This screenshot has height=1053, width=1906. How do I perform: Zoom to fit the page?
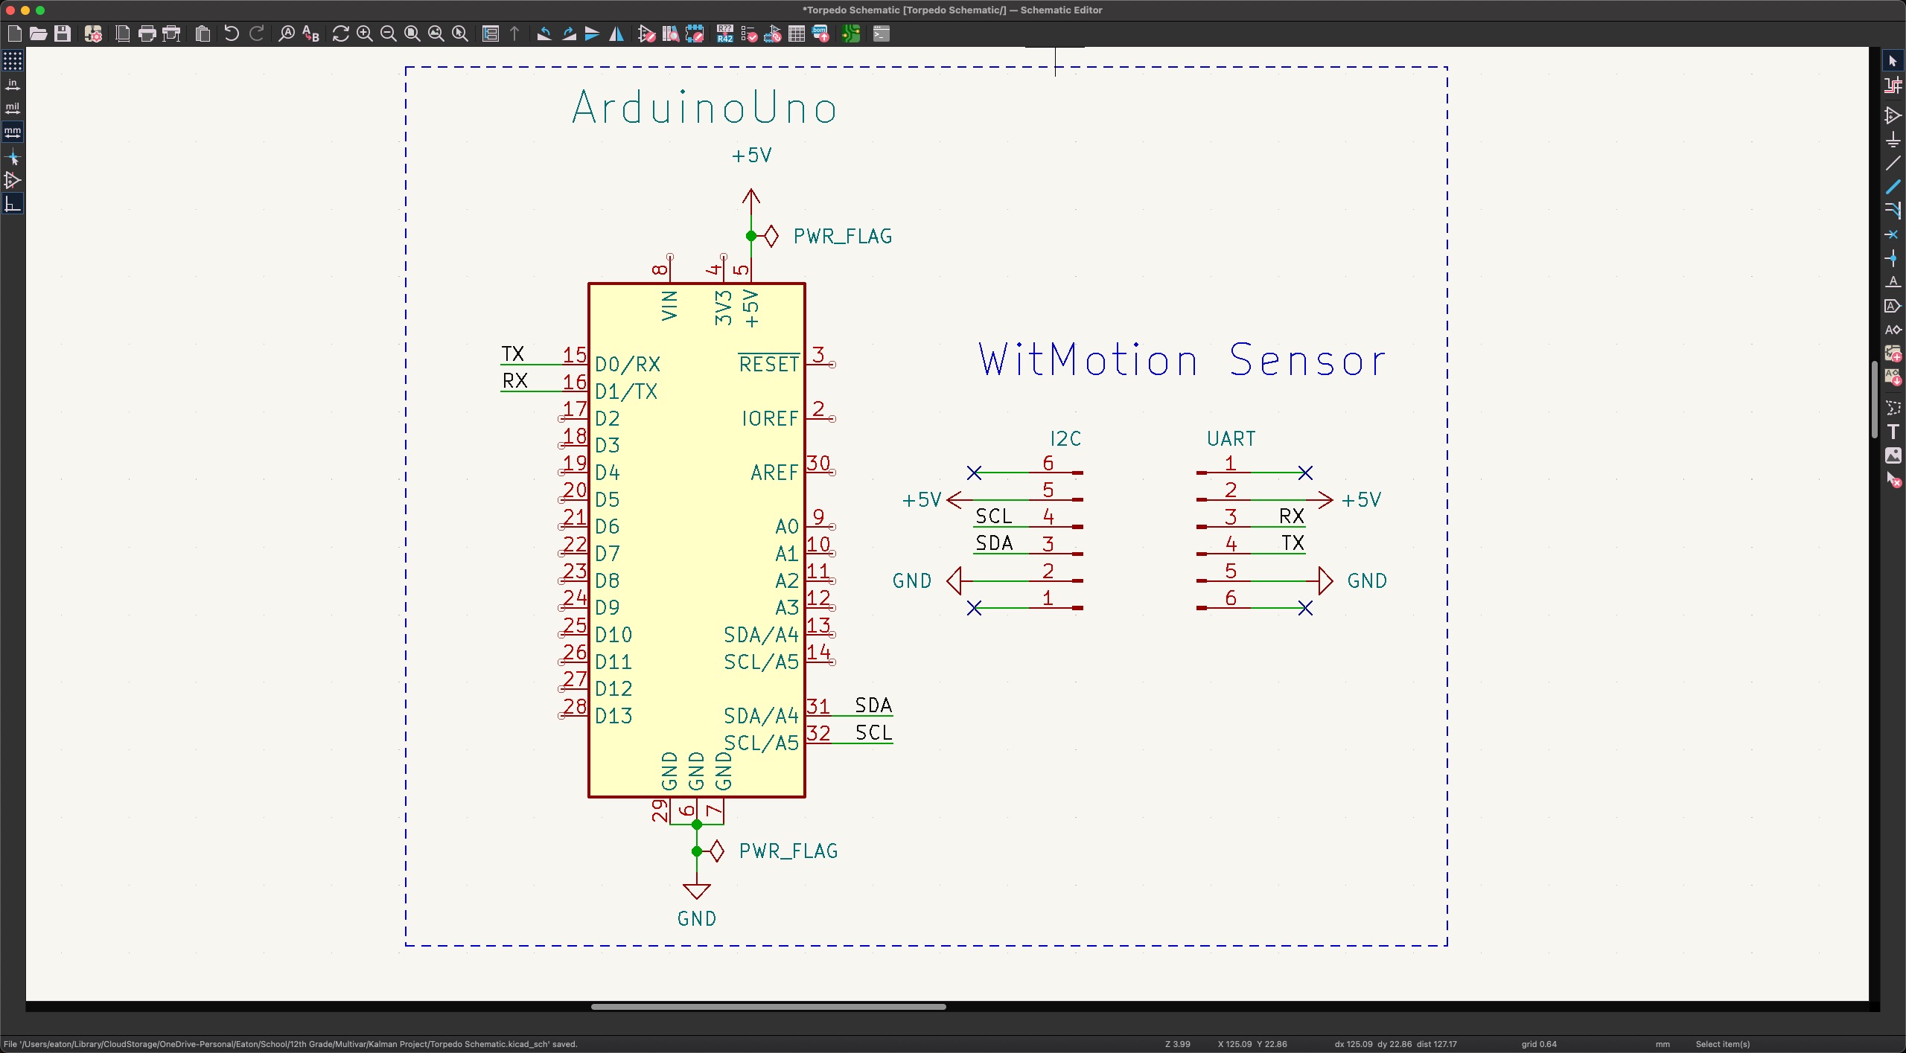click(412, 33)
